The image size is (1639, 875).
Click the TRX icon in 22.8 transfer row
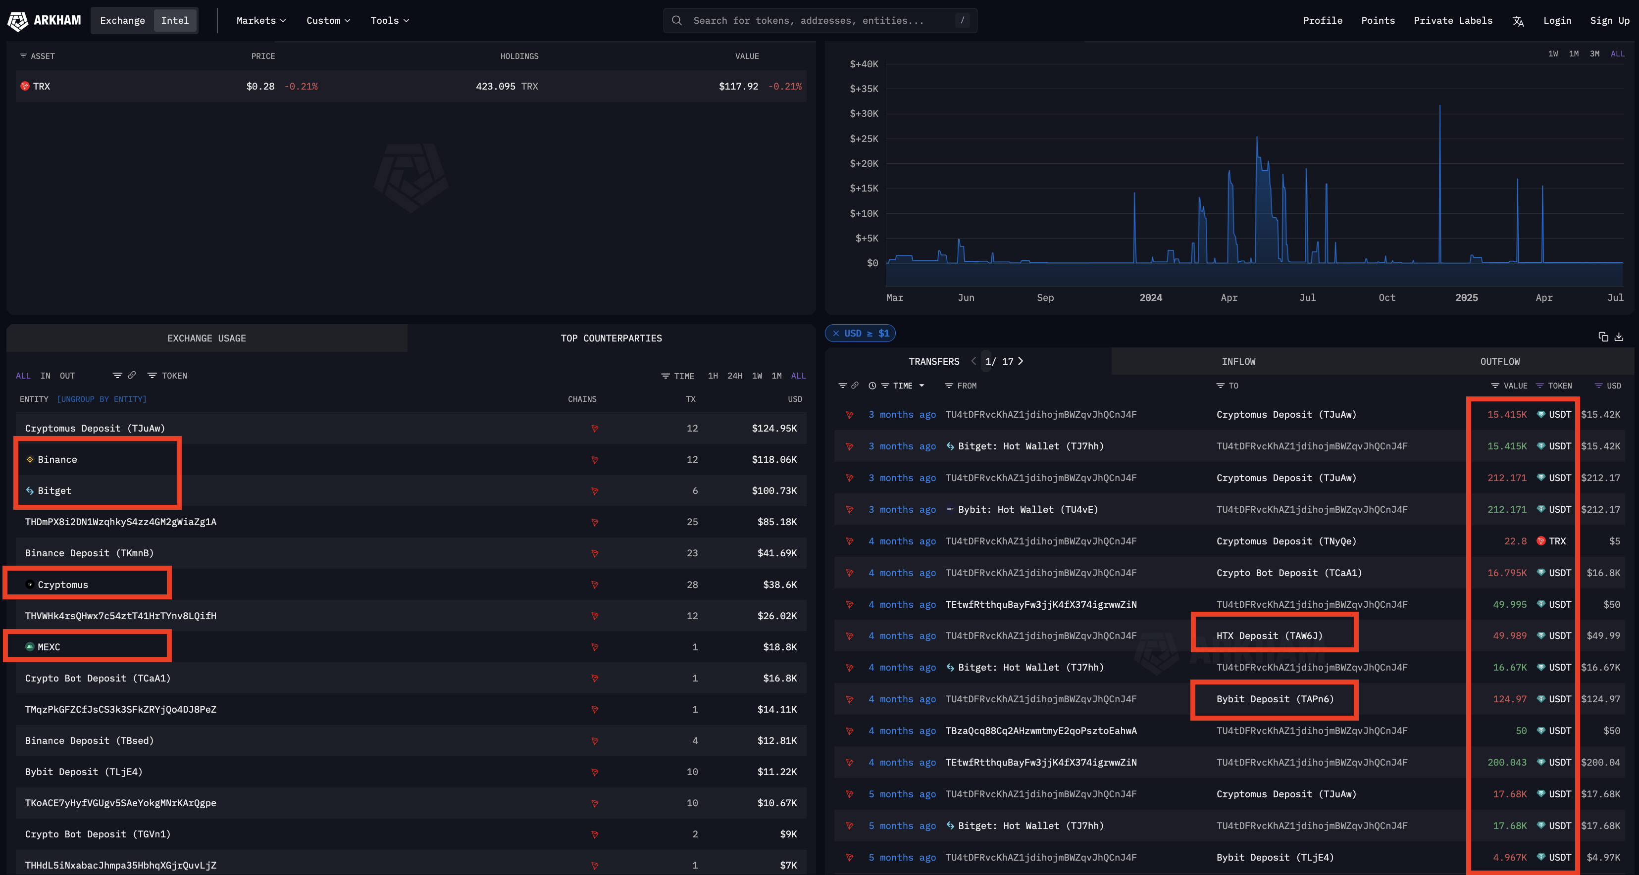point(1541,540)
